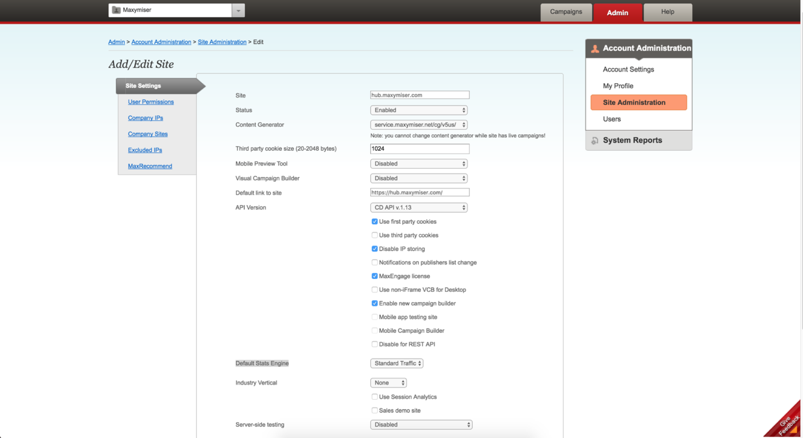Open the Maxymiser account dropdown arrow
The image size is (803, 438).
(x=238, y=10)
